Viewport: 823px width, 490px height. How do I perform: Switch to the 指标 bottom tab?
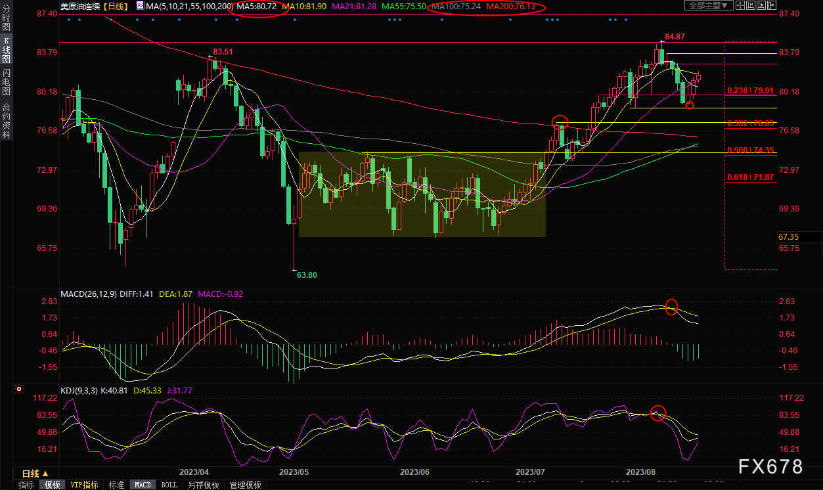click(26, 485)
